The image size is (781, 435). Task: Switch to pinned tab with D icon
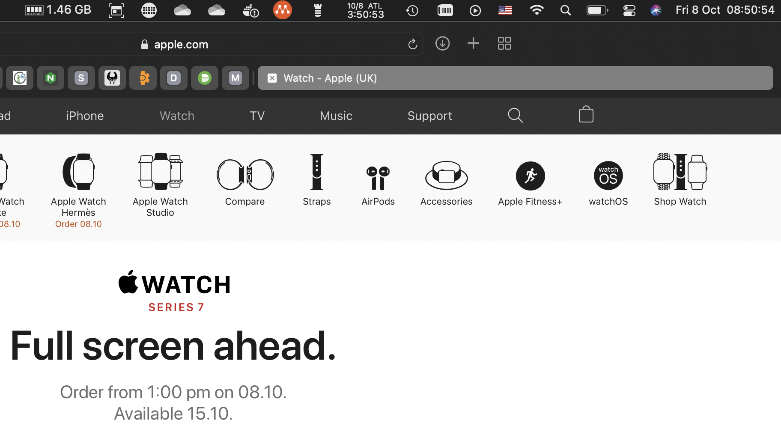coord(174,78)
